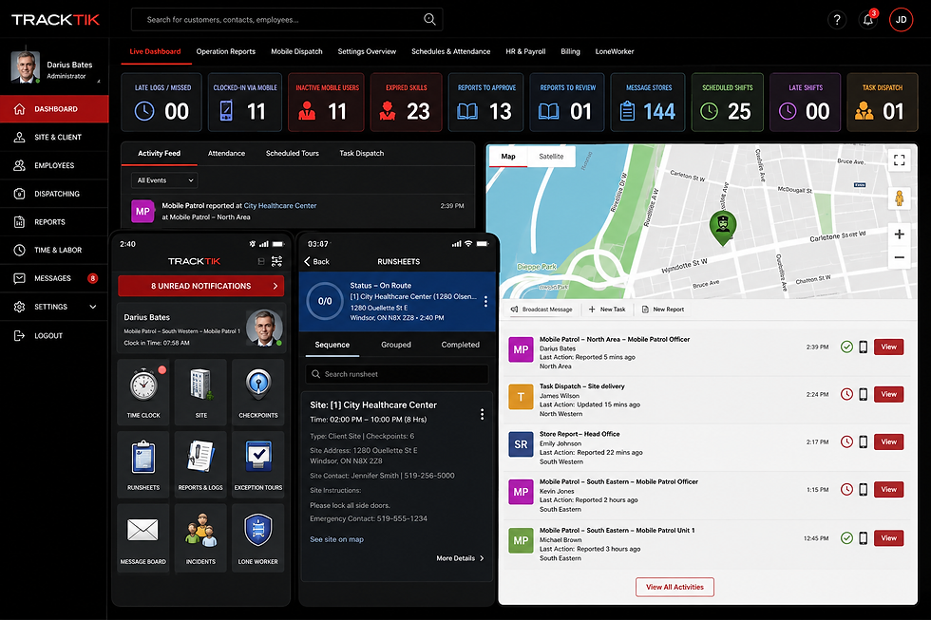Screen dimensions: 931x620
Task: Open the All Events dropdown
Action: click(x=164, y=180)
